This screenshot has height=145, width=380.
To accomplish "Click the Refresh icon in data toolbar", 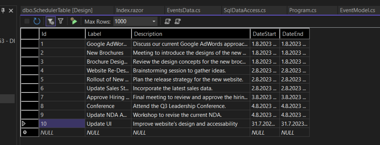I will point(37,21).
